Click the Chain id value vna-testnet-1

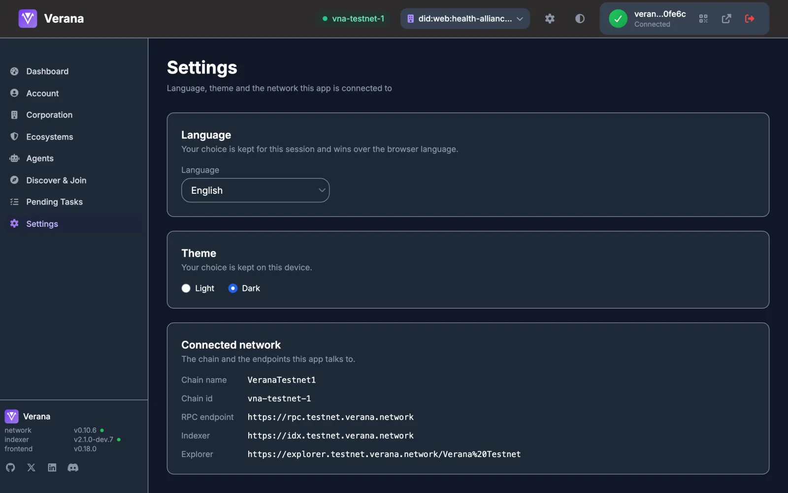[279, 398]
